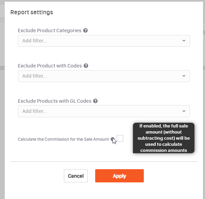Click the help icon after Sale Amount label
The image size is (205, 199).
pos(113,139)
